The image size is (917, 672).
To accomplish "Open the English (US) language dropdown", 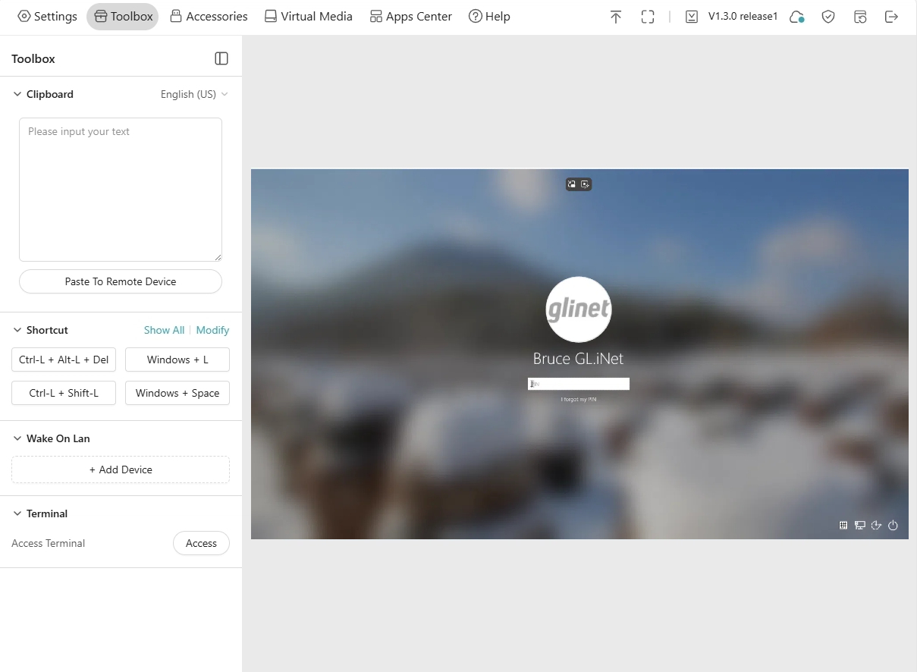I will click(x=194, y=94).
